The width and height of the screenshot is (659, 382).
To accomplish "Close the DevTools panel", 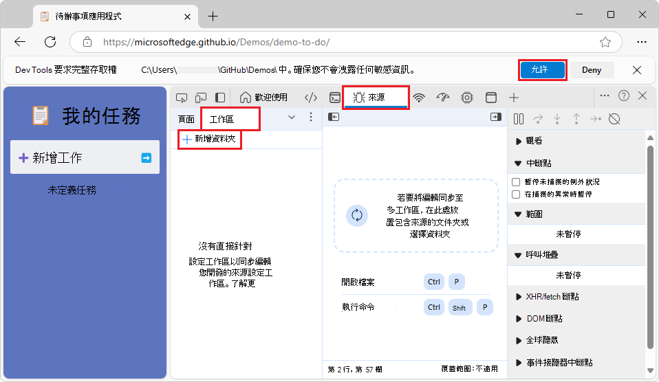I will (x=642, y=95).
